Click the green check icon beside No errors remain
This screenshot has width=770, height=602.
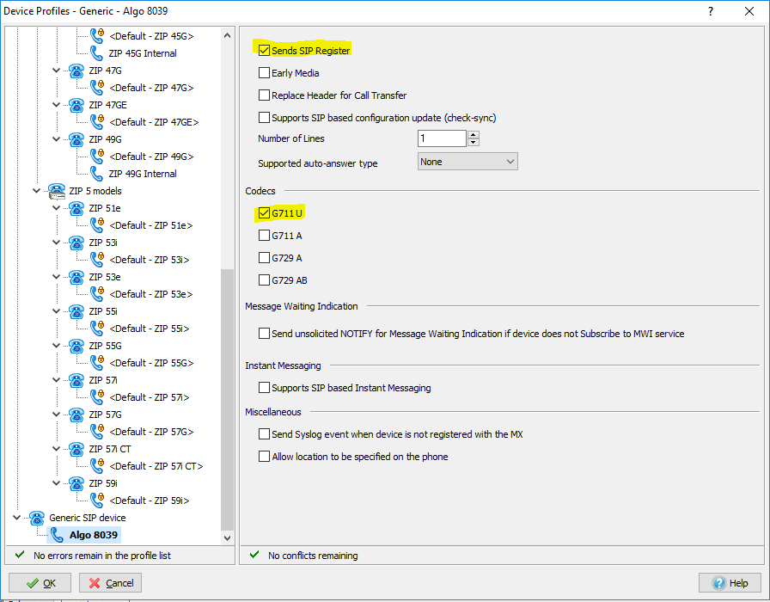20,555
